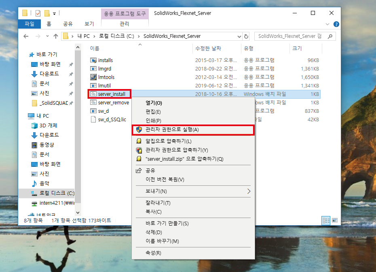Open the 홈 ribbon tab
This screenshot has height=272, width=376.
pyautogui.click(x=49, y=24)
